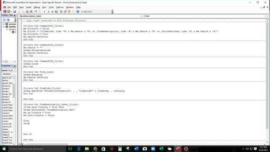Run the Sub with the play icon
The width and height of the screenshot is (270, 152).
coord(44,11)
